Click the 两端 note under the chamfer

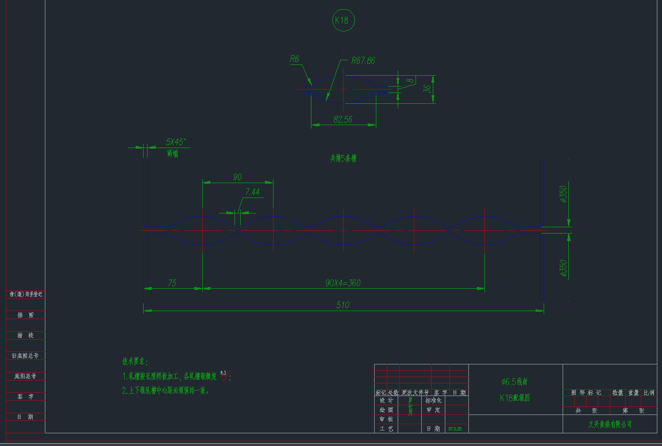pyautogui.click(x=172, y=154)
